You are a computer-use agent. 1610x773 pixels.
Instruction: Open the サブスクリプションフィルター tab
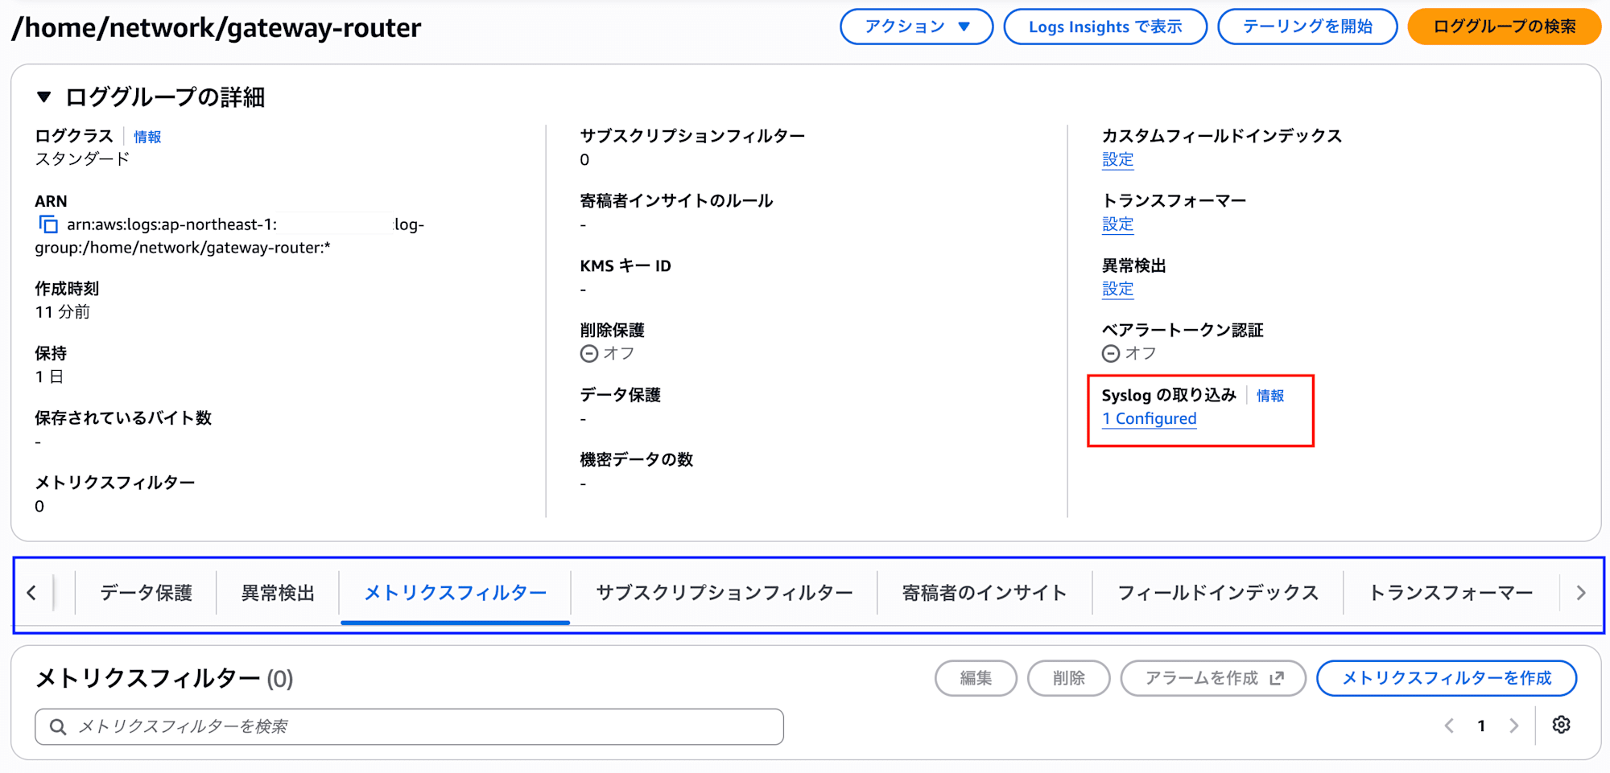724,593
